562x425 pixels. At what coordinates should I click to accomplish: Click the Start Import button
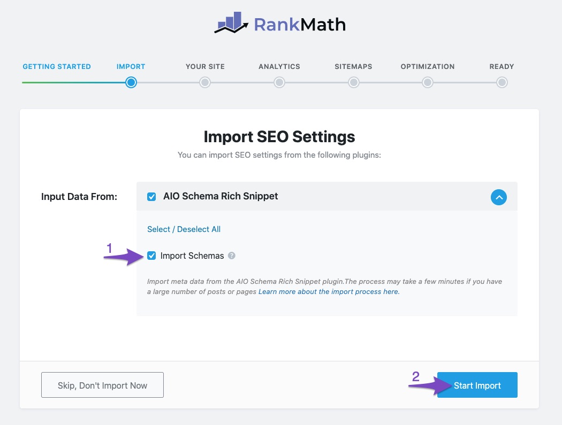click(x=477, y=385)
